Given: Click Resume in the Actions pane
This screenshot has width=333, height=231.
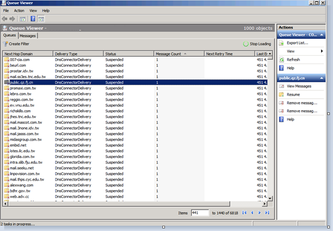Looking at the screenshot, I should pos(293,94).
